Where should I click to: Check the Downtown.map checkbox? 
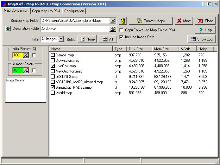pyautogui.click(x=53, y=60)
